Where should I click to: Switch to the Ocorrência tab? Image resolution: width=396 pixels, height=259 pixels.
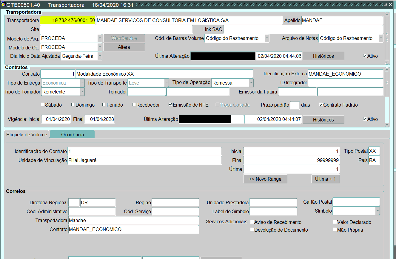tap(73, 135)
